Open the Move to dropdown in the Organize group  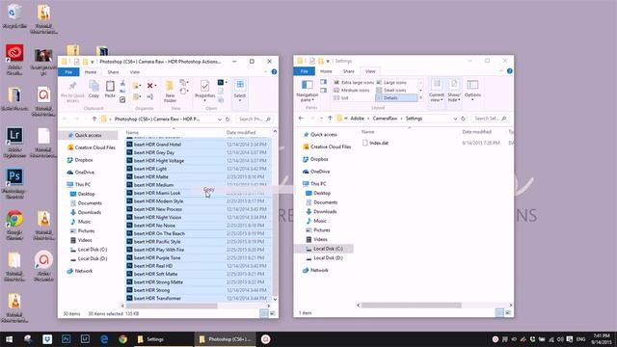(x=137, y=86)
